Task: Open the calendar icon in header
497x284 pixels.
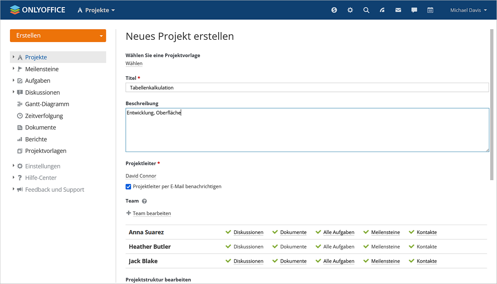Action: pos(430,10)
